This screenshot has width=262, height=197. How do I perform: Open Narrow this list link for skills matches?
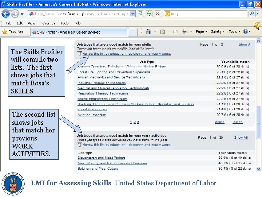coord(127,54)
